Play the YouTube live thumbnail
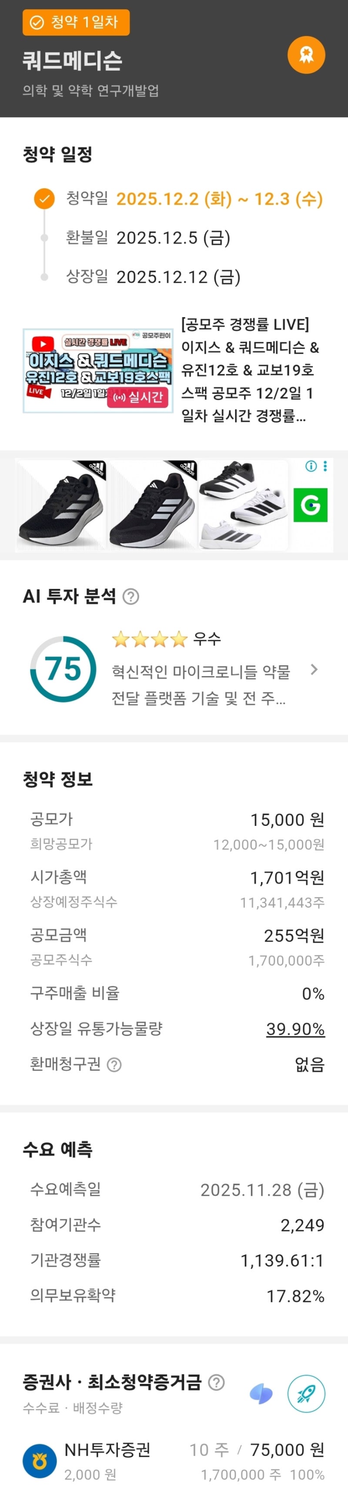Image resolution: width=348 pixels, height=1502 pixels. tap(98, 371)
